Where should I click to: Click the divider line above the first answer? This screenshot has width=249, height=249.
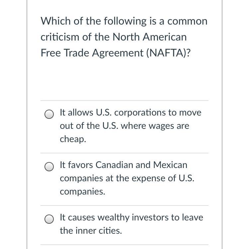pyautogui.click(x=124, y=101)
